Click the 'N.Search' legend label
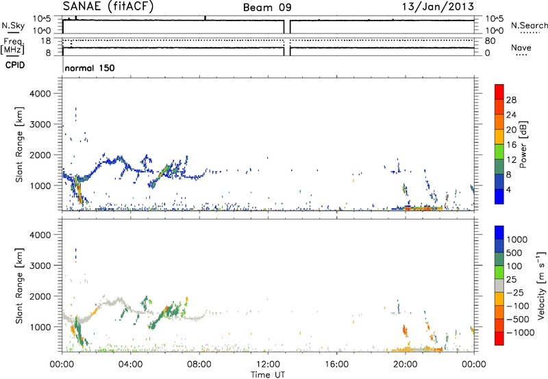This screenshot has height=379, width=548. pos(529,25)
